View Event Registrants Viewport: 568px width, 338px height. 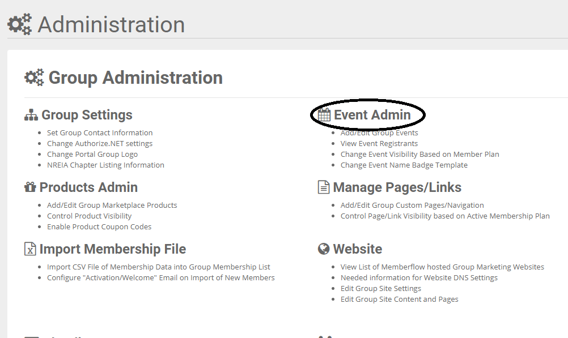pos(379,143)
